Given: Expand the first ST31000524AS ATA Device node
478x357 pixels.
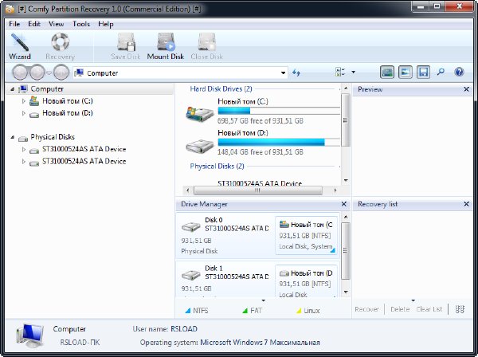Looking at the screenshot, I should 24,149.
